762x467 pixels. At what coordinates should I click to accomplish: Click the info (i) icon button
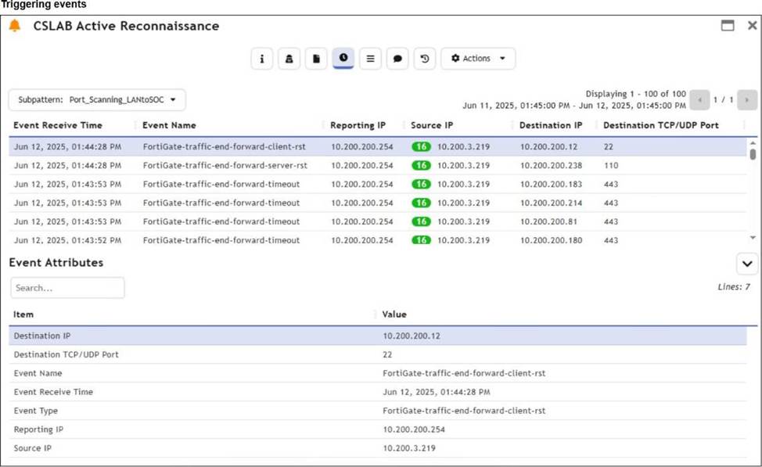click(262, 59)
